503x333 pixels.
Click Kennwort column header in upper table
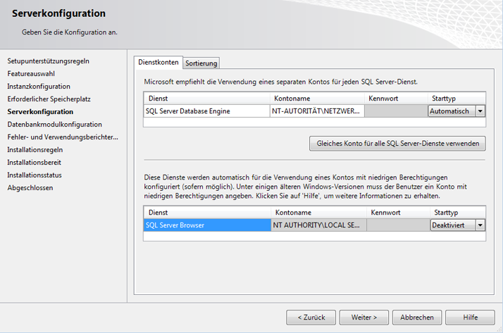[x=396, y=99]
